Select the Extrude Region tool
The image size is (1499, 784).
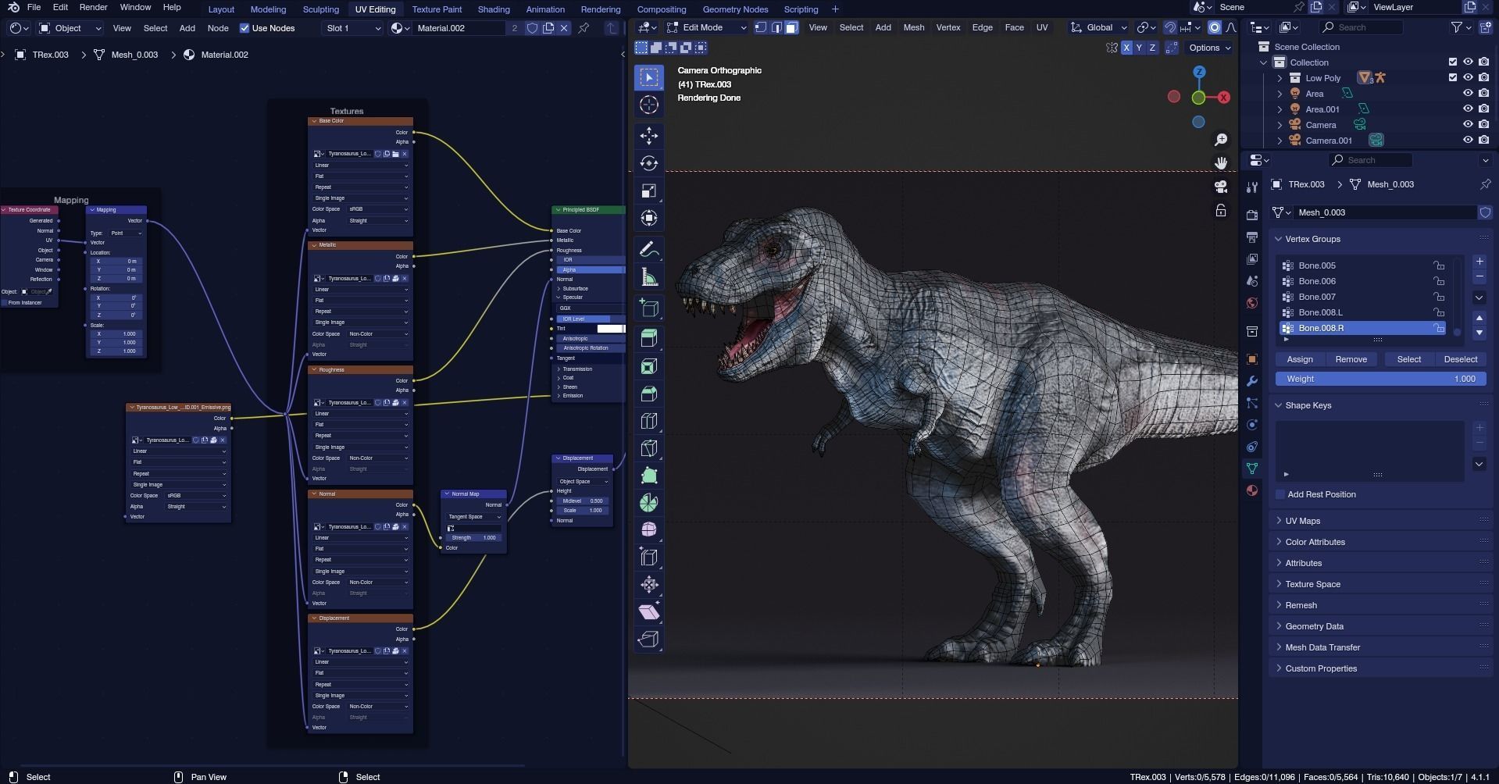click(648, 339)
